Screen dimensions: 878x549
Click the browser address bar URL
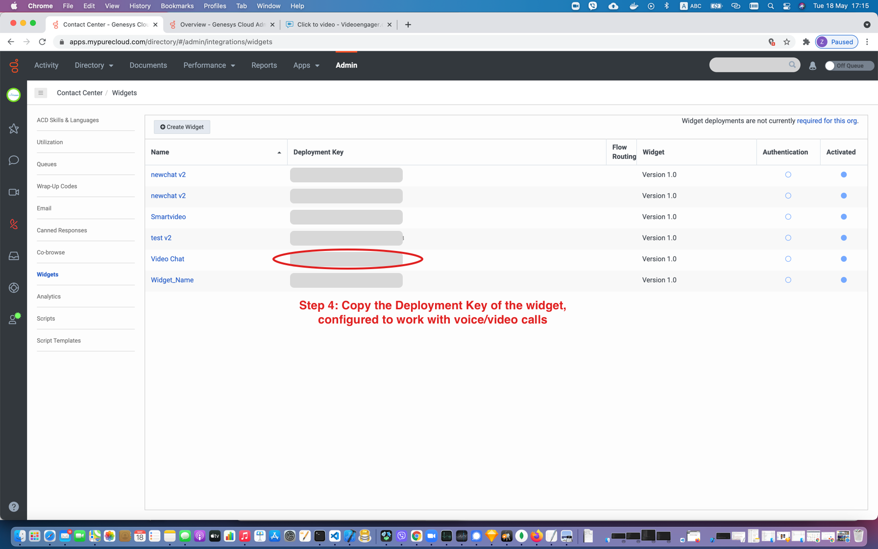[171, 42]
